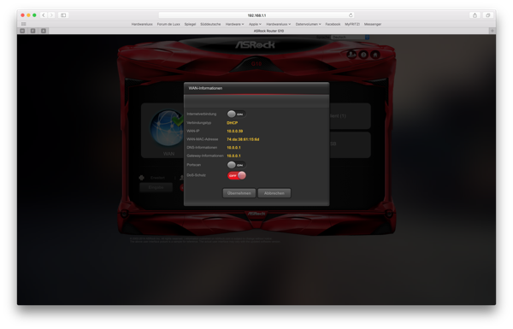Show all tabs in Safari

(x=488, y=15)
